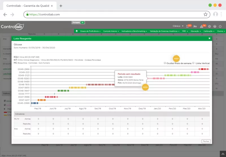Click the gold 'novo' badge near checkboxes
The image size is (226, 157).
(x=176, y=58)
